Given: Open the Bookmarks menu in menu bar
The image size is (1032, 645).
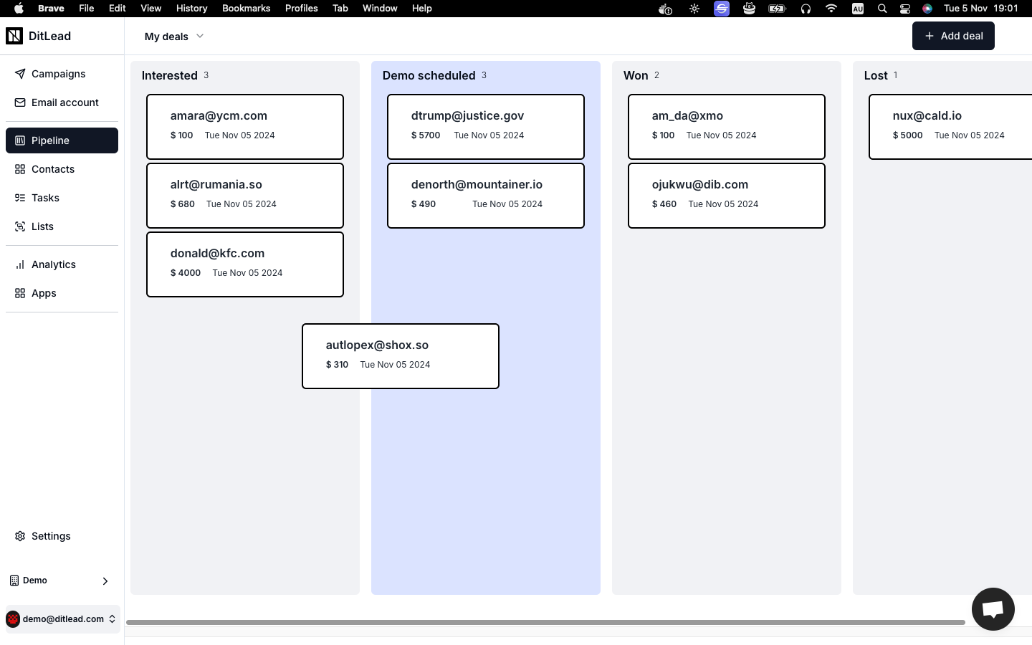Looking at the screenshot, I should click(246, 9).
